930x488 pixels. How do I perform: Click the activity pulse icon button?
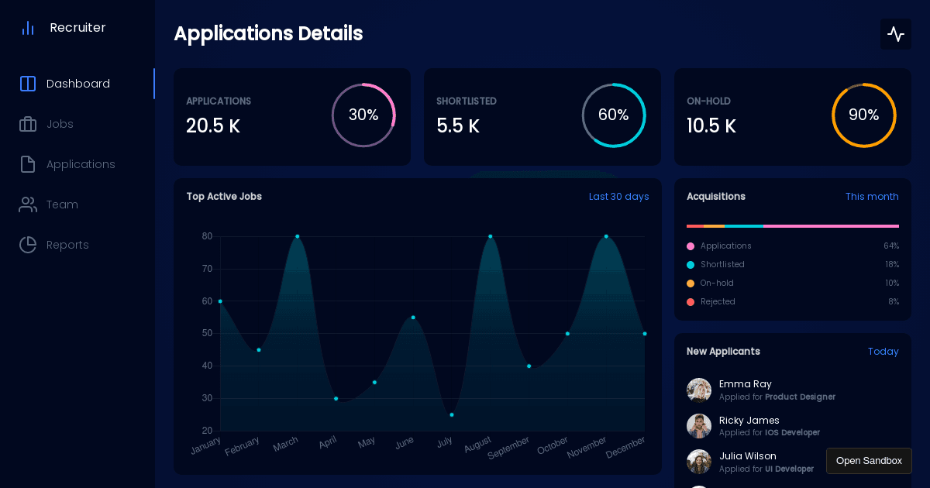pyautogui.click(x=895, y=34)
